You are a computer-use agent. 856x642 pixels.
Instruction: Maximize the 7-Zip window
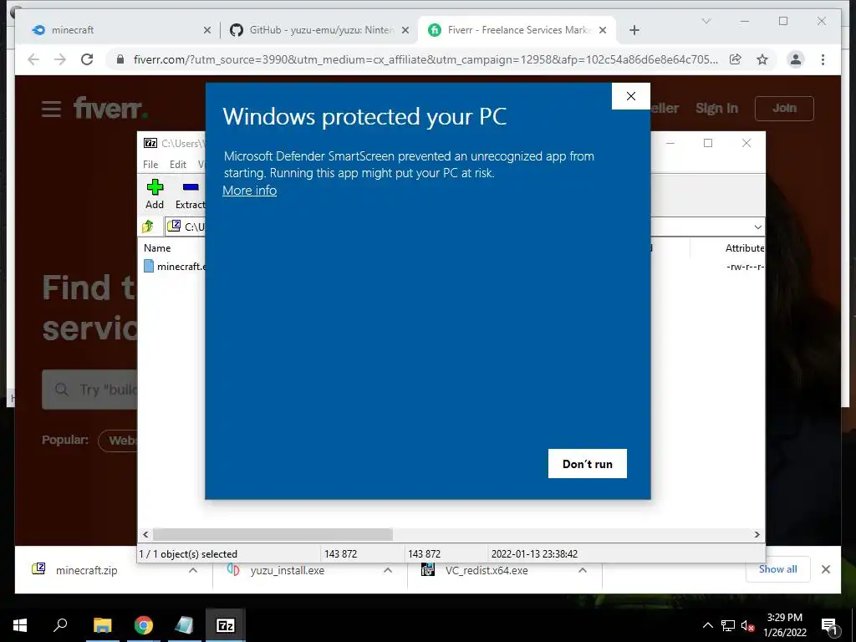(708, 143)
